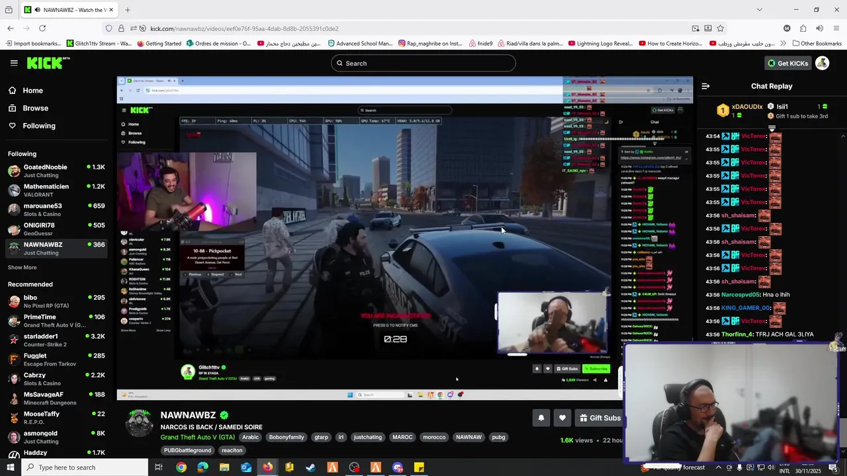
Task: Click the Thorfinn_4 chat message
Action: point(760,335)
